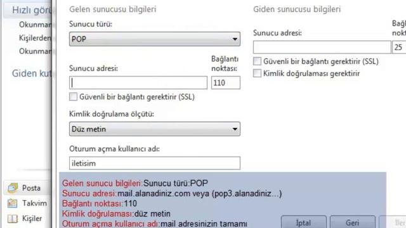Click the username field containing iletisim

[155, 163]
